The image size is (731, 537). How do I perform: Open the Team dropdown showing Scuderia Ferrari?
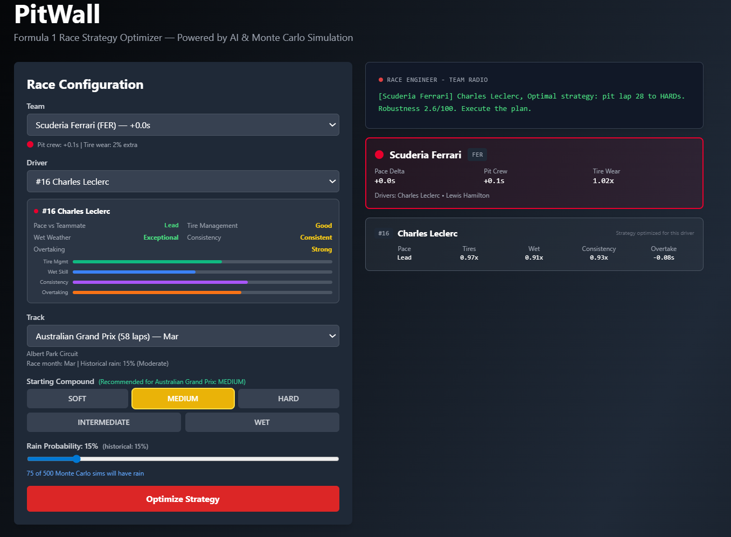pos(183,125)
